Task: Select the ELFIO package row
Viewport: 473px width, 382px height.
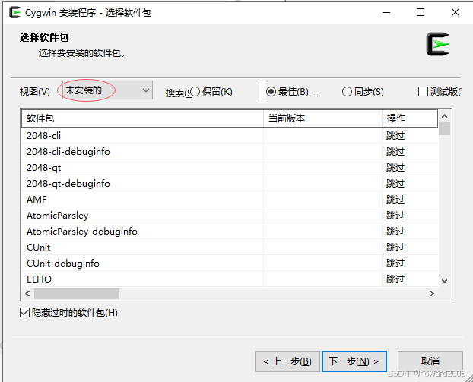Action: (230, 279)
